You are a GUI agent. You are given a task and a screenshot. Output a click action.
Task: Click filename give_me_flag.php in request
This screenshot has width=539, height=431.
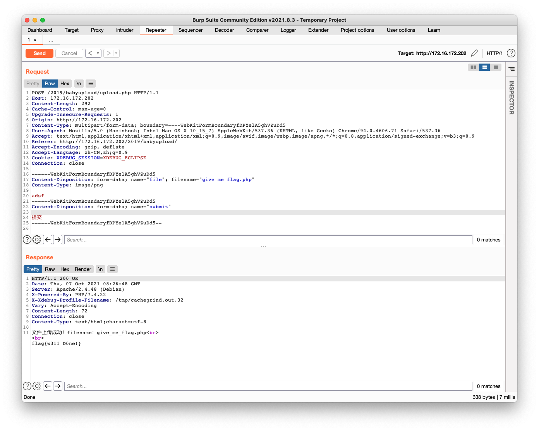[227, 179]
